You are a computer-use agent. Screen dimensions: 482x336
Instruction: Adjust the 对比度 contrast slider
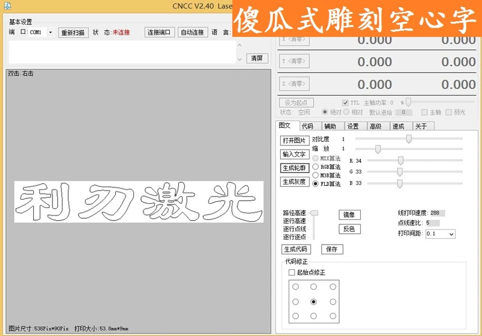click(x=408, y=139)
